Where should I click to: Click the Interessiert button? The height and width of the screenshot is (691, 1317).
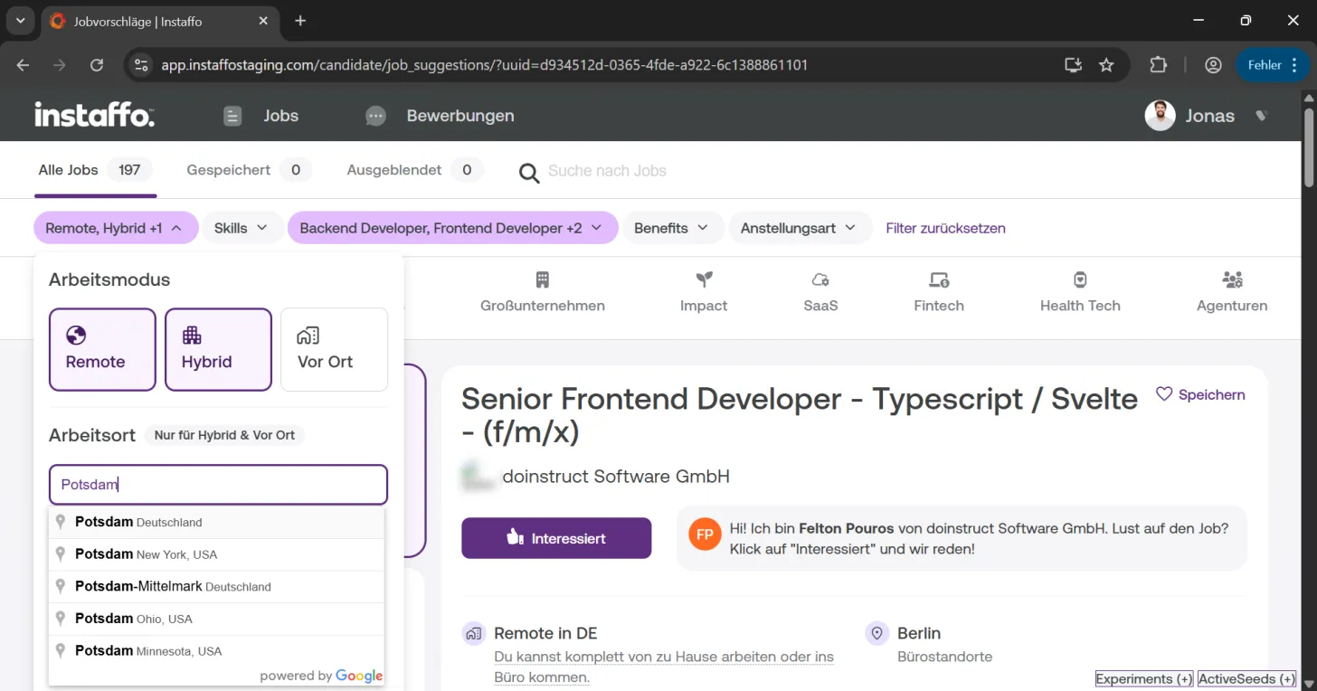coord(556,538)
